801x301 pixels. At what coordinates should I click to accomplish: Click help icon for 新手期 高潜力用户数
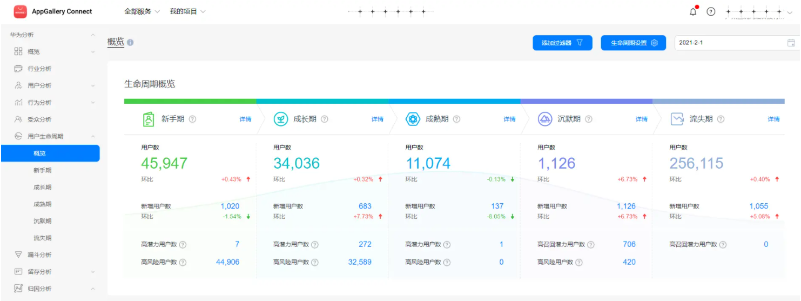[183, 245]
